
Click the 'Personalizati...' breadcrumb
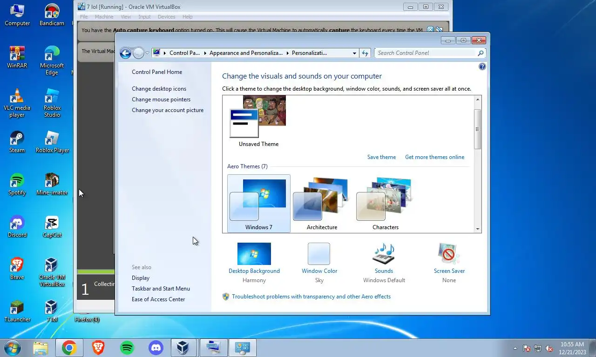pos(309,53)
